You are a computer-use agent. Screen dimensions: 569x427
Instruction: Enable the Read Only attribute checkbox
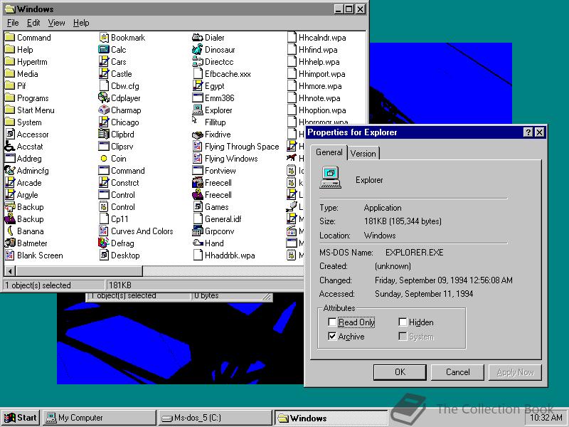point(331,322)
